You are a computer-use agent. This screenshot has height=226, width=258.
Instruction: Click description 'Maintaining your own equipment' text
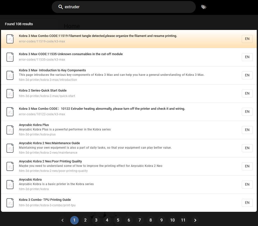(x=95, y=148)
